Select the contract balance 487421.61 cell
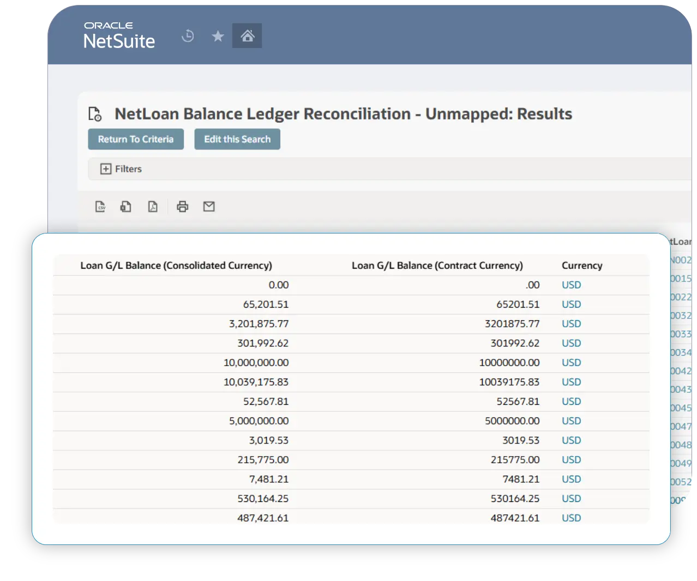The height and width of the screenshot is (581, 697). [x=515, y=518]
